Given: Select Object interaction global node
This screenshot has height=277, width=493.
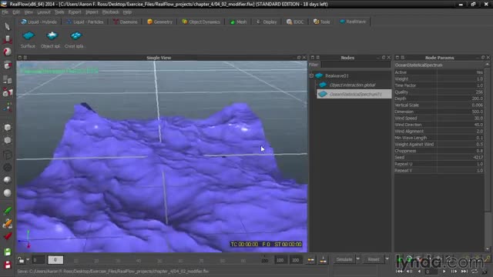Looking at the screenshot, I should (x=352, y=85).
